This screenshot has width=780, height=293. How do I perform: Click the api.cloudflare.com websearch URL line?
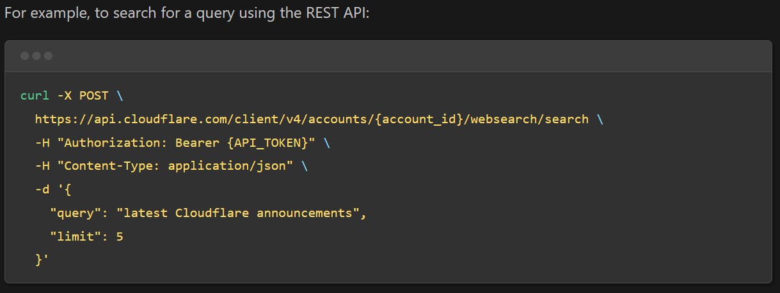(x=320, y=119)
